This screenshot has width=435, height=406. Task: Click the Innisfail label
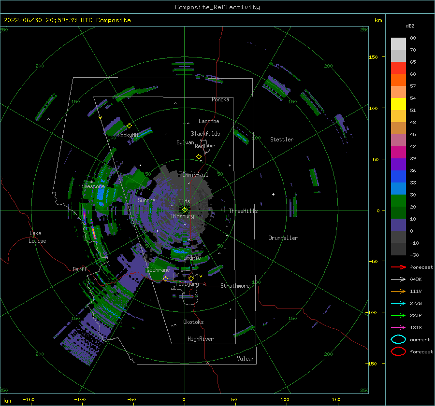point(195,175)
